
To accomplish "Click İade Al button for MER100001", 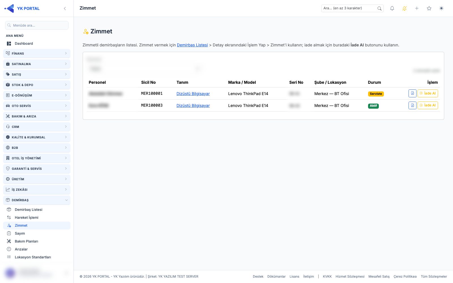I will (x=428, y=93).
